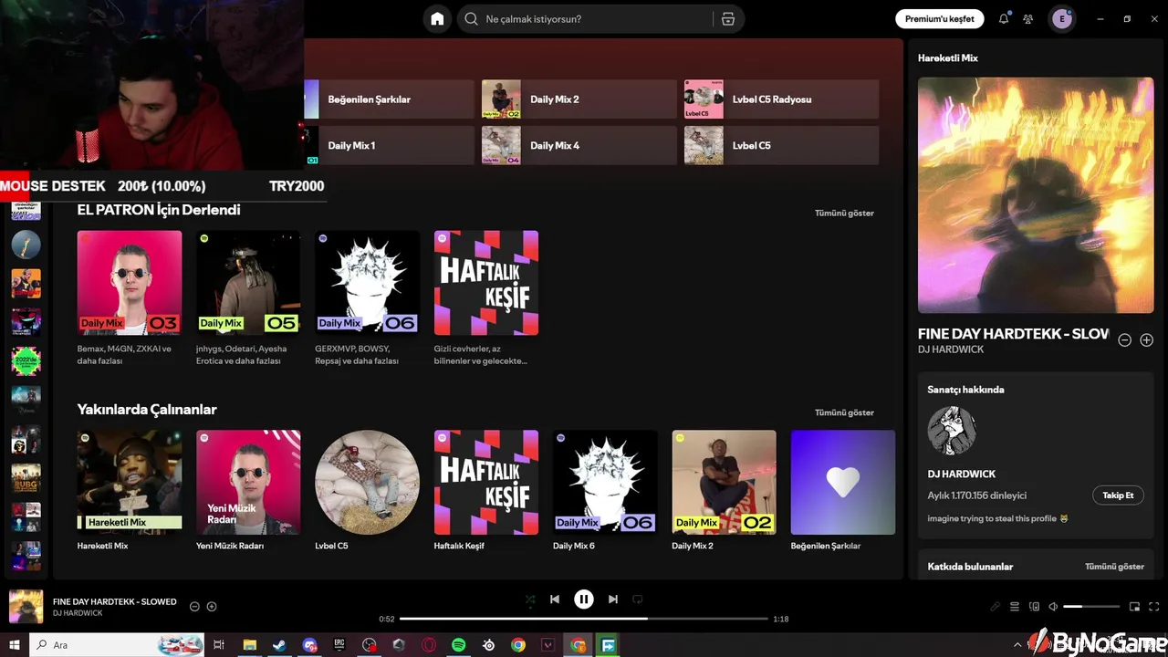The height and width of the screenshot is (657, 1168).
Task: Pause the current song
Action: pos(584,600)
